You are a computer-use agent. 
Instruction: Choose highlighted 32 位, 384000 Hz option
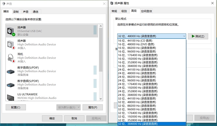[x=152, y=124]
